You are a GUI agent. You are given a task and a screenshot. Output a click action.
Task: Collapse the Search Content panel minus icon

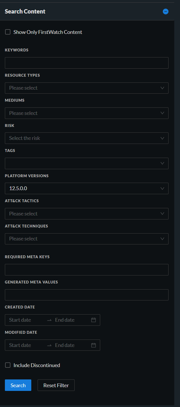[166, 11]
